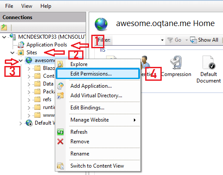Viewport: 223px width, 175px height.
Task: Select the refs folder in tree
Action: (x=47, y=99)
